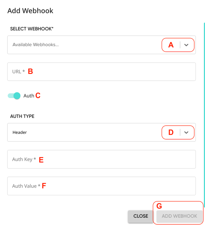Click the vertical scrollbar on the right edge
Image resolution: width=205 pixels, height=225 pixels.
pos(204,92)
